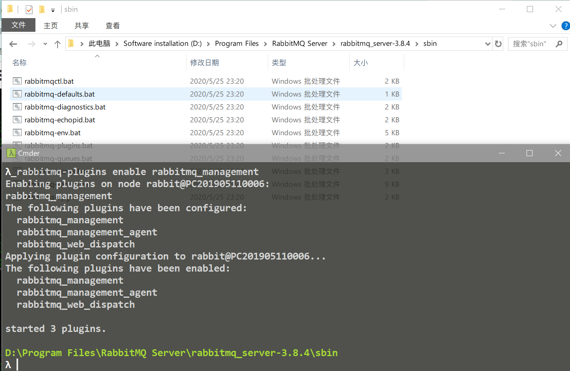Open Explorer help question mark icon
Viewport: 570px width, 371px height.
(x=566, y=26)
